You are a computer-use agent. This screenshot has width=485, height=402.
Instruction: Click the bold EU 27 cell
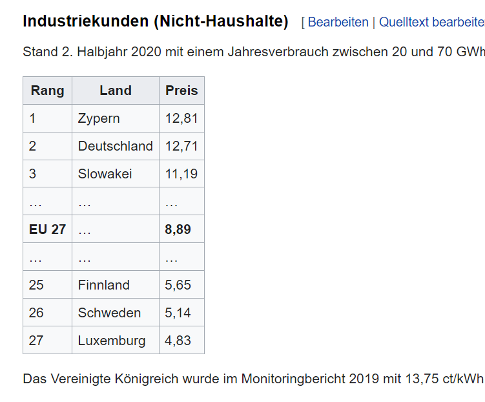coord(47,229)
